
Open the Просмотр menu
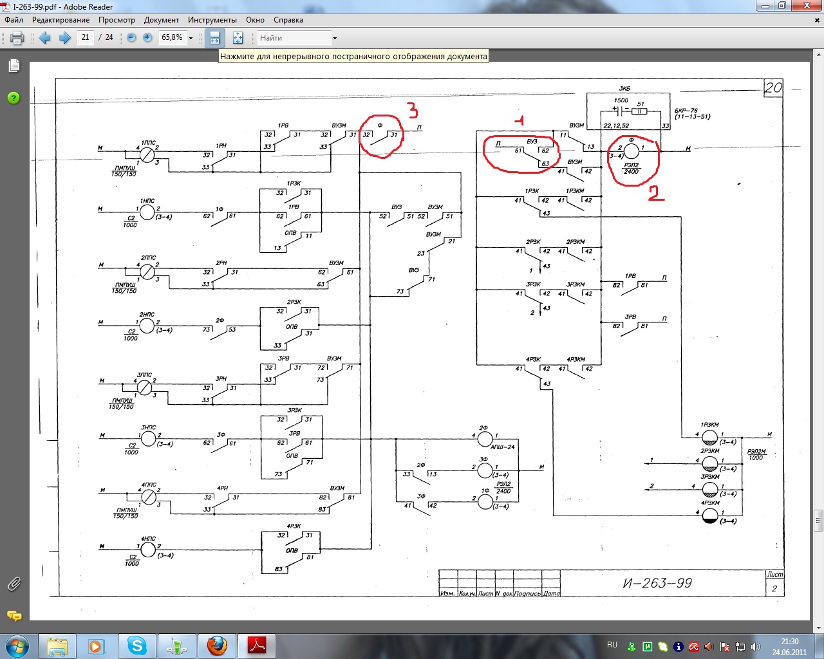tap(117, 20)
